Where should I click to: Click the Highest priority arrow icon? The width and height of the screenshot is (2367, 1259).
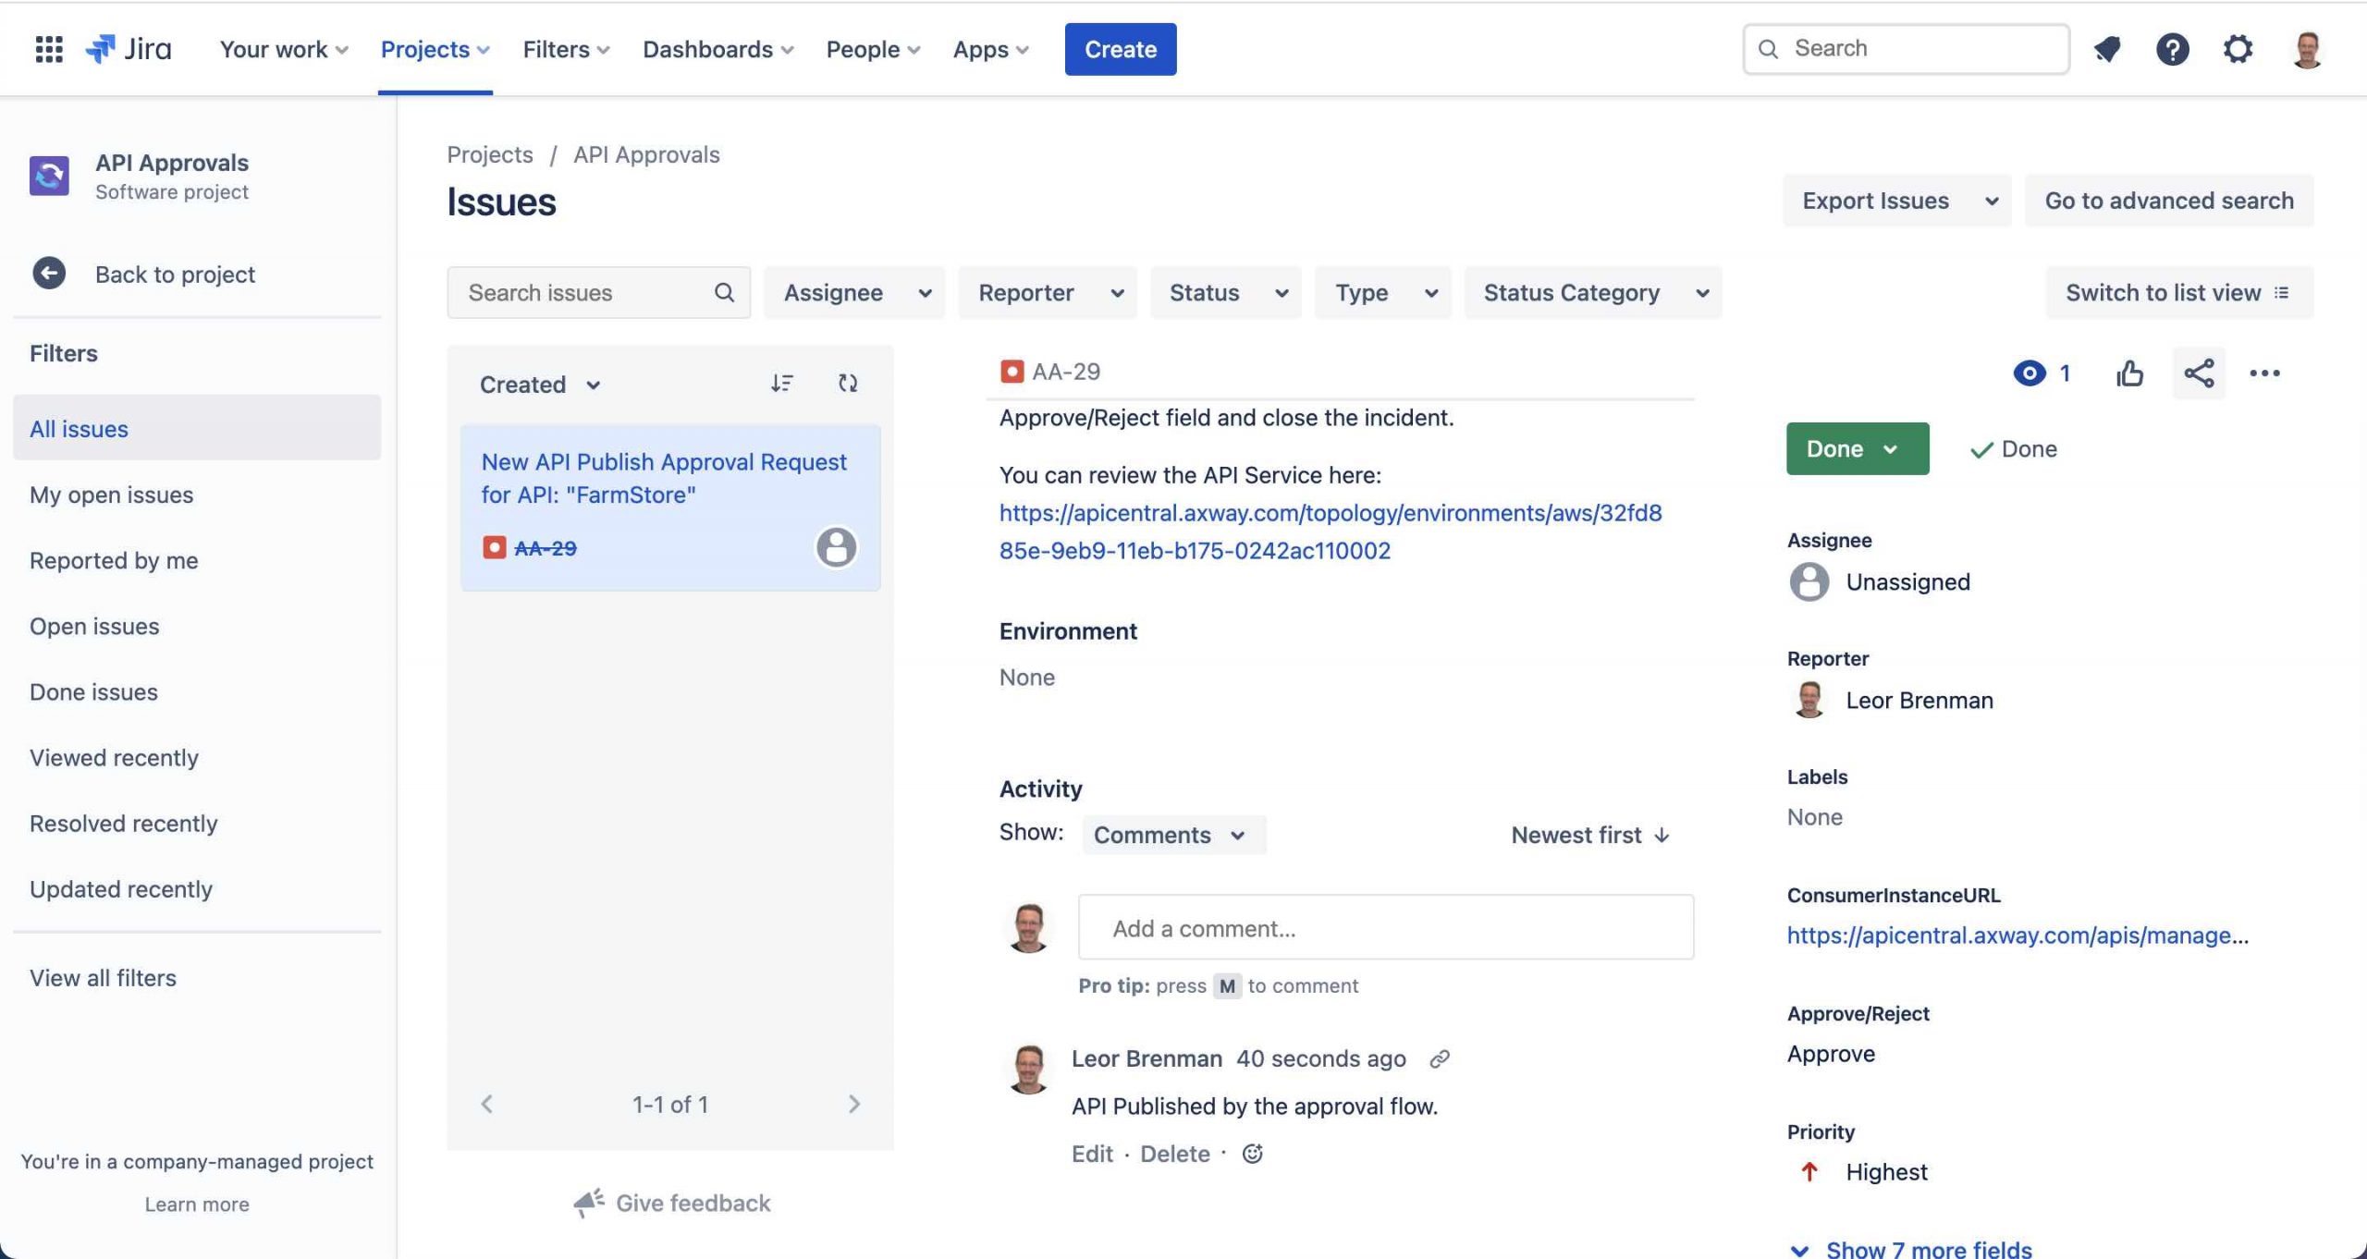click(1809, 1172)
